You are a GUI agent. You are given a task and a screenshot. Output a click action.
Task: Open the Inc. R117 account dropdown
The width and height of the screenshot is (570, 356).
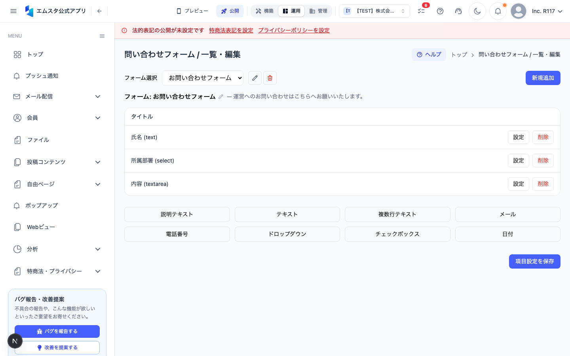click(x=547, y=11)
